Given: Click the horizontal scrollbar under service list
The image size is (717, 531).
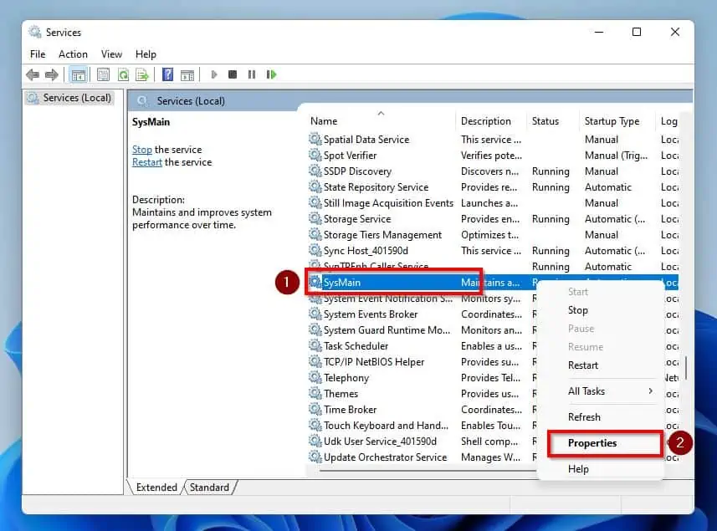Looking at the screenshot, I should click(428, 470).
